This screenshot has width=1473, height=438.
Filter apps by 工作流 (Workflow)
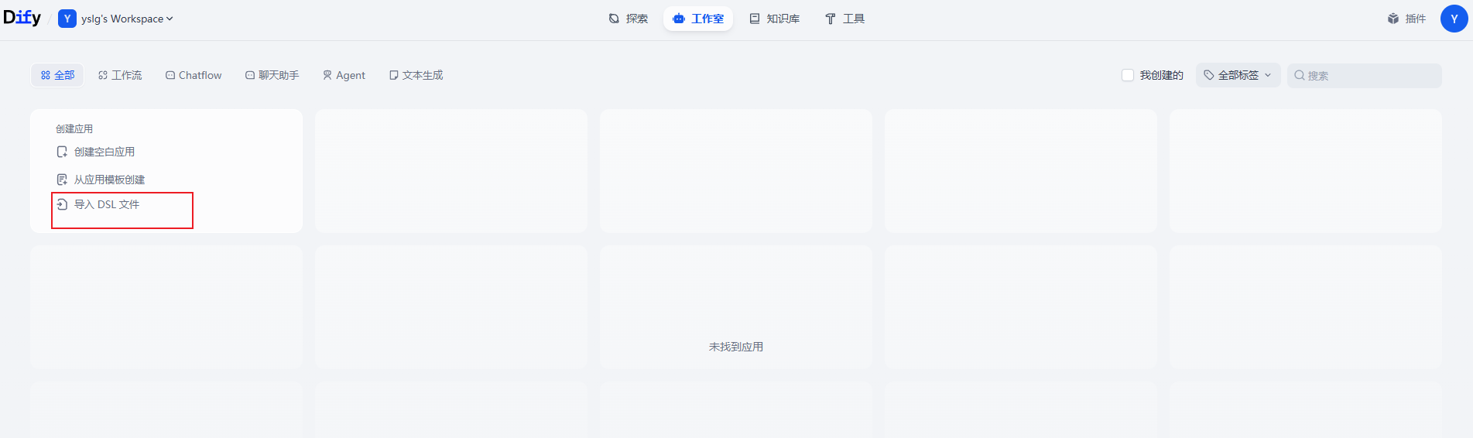click(x=120, y=75)
